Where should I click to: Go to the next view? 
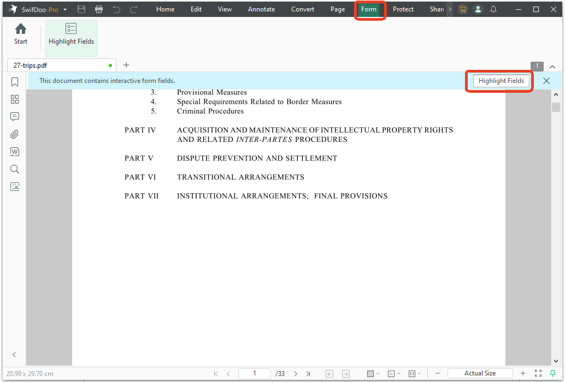346,374
